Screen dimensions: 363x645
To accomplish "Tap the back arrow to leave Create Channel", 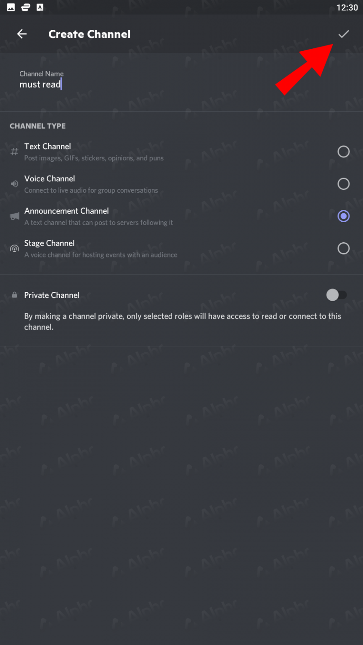I will [x=21, y=34].
